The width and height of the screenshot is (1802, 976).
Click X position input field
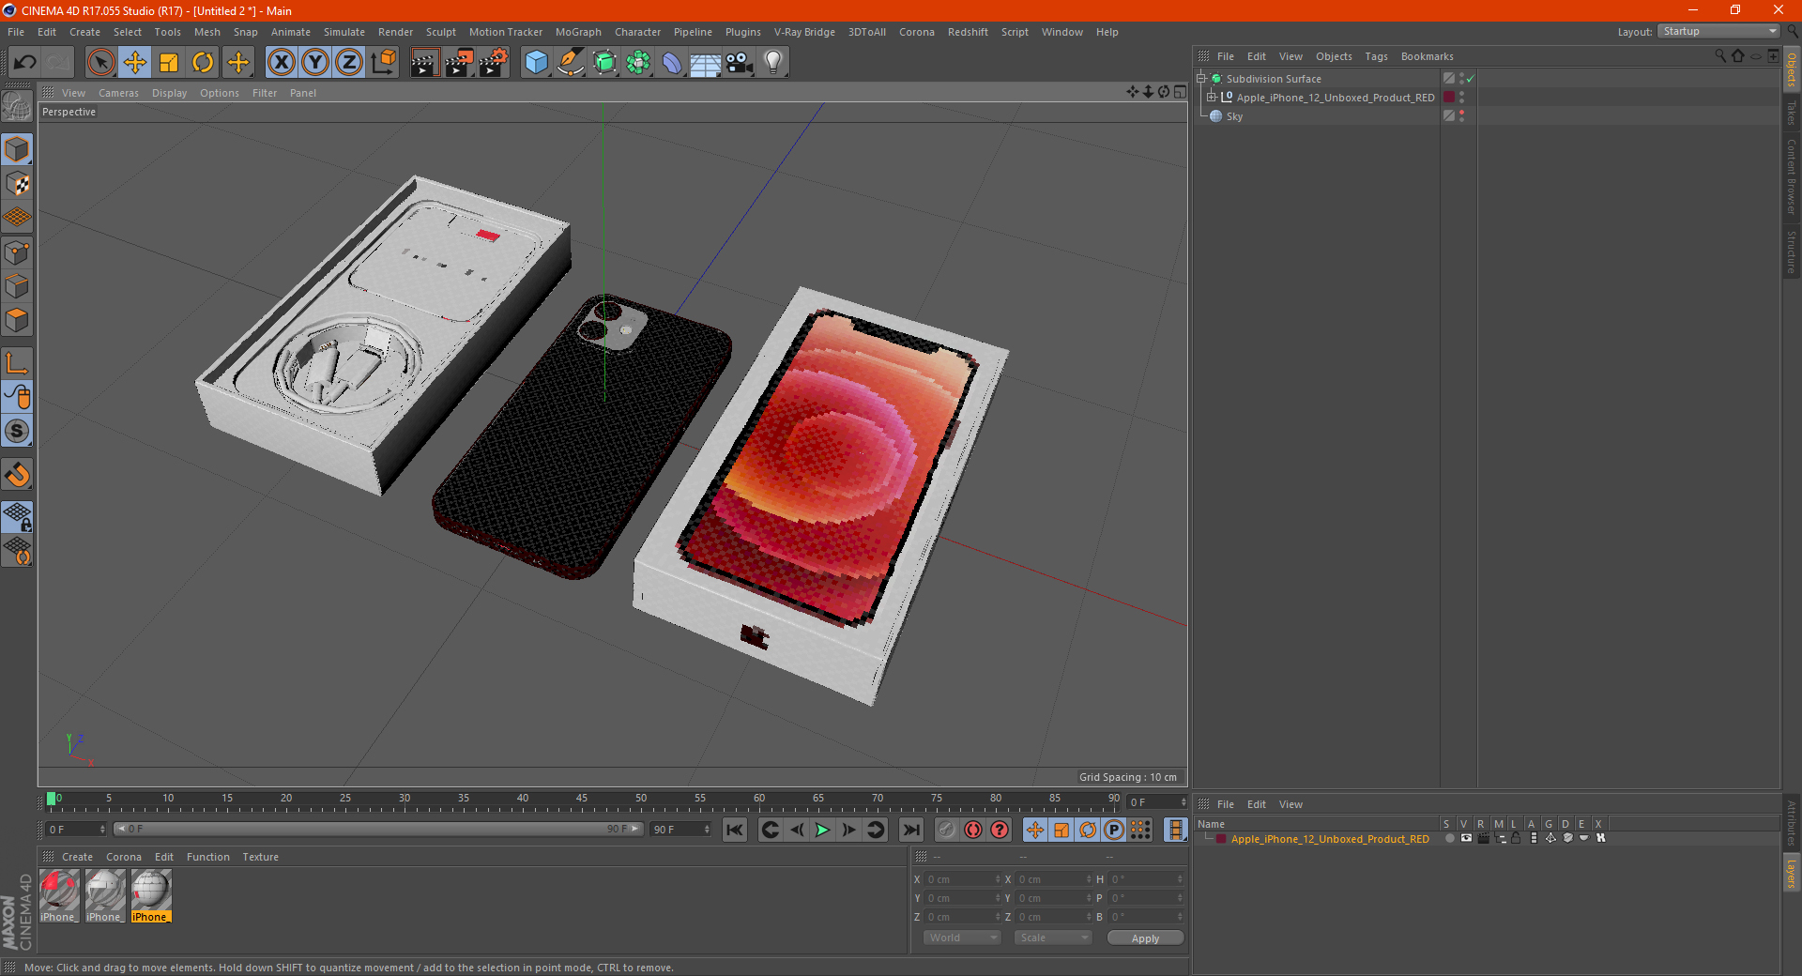point(963,879)
